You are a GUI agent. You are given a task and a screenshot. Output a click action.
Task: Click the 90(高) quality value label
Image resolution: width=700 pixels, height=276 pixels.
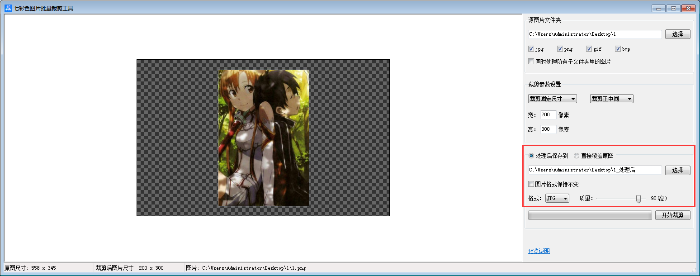coord(659,198)
